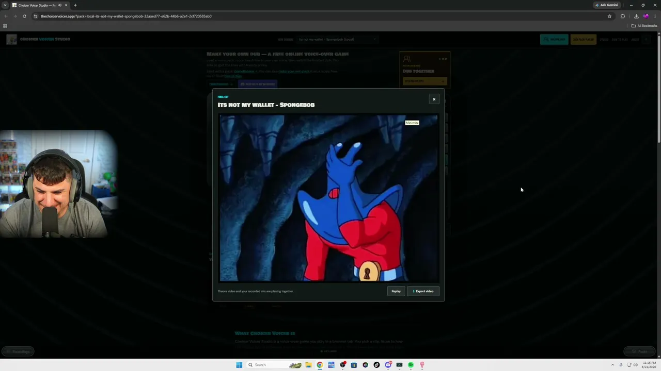
Task: Go forward in browser history
Action: point(15,16)
